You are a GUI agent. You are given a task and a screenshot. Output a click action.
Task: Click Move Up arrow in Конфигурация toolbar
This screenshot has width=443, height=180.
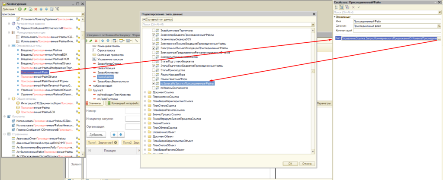tap(41, 9)
